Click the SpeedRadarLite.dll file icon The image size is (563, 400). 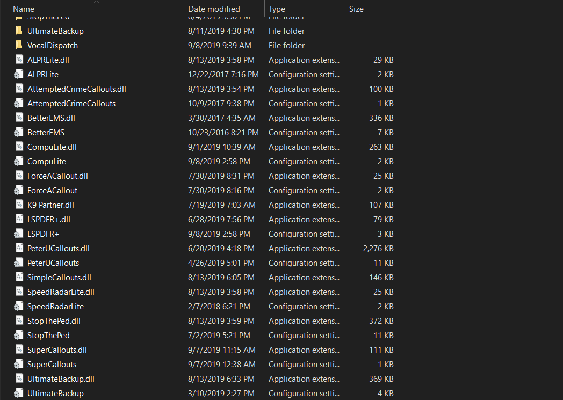tap(19, 292)
